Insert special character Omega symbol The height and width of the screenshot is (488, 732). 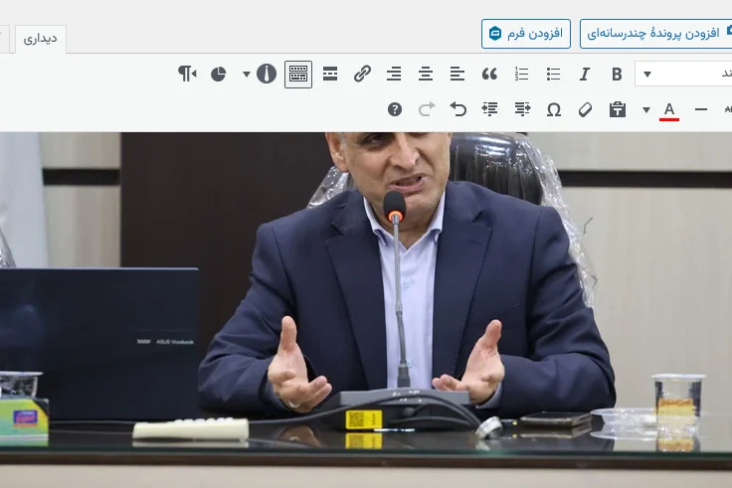click(554, 109)
